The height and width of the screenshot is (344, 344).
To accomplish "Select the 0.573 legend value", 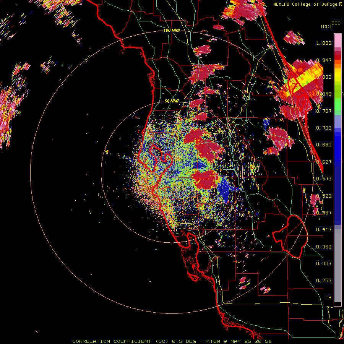I will tap(324, 179).
